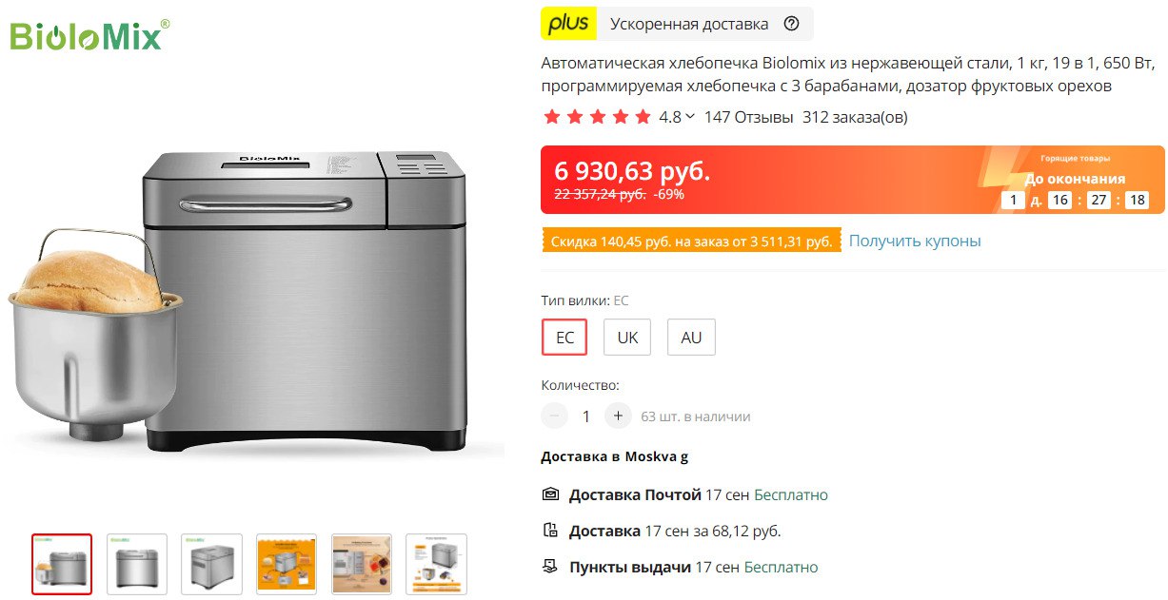Image resolution: width=1168 pixels, height=600 pixels.
Task: View third angled bread maker thumbnail
Action: [x=212, y=565]
